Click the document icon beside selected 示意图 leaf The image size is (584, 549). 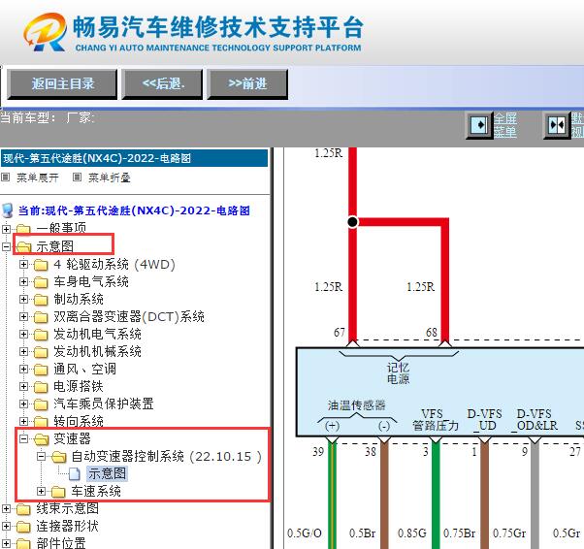[75, 473]
